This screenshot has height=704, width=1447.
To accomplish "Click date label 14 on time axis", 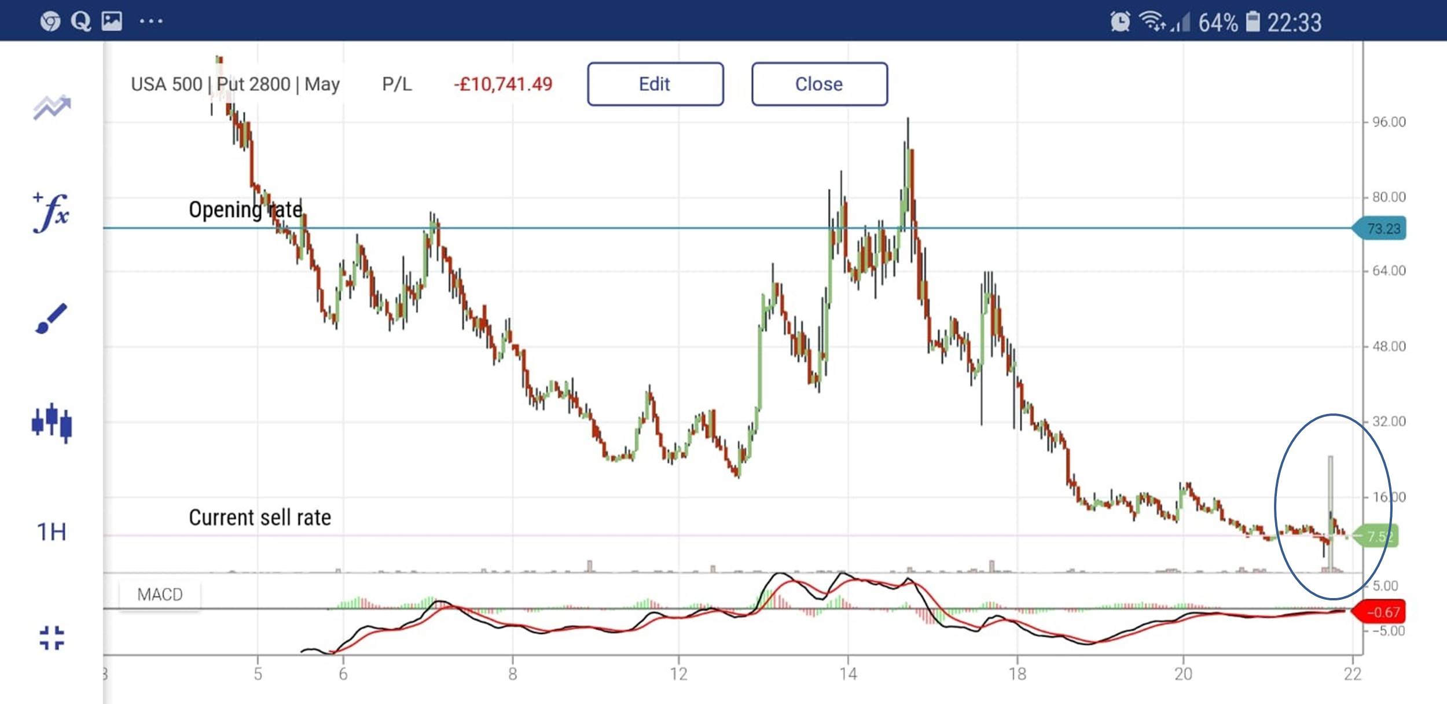I will point(848,674).
